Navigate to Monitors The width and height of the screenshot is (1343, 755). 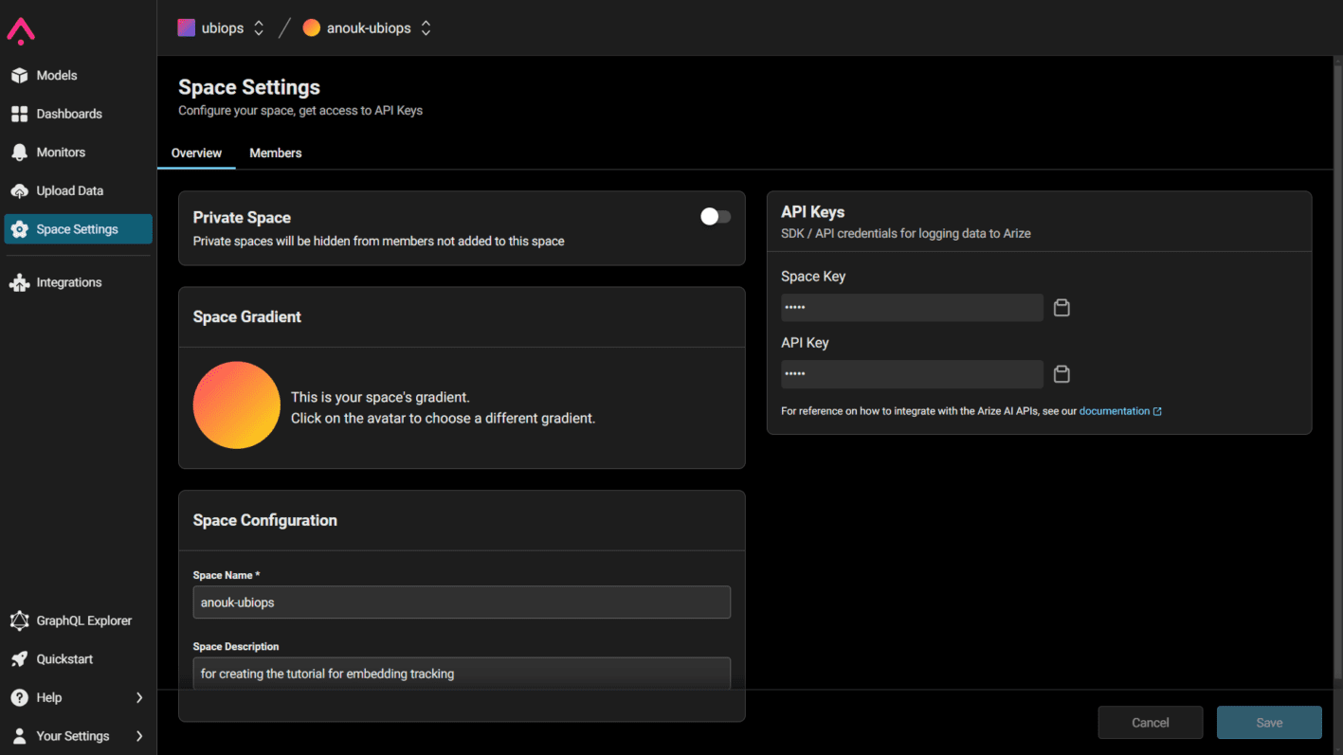(x=61, y=152)
